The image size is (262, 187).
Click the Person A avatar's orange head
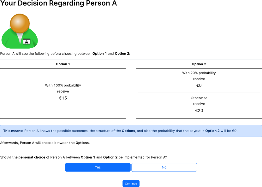[x=20, y=24]
